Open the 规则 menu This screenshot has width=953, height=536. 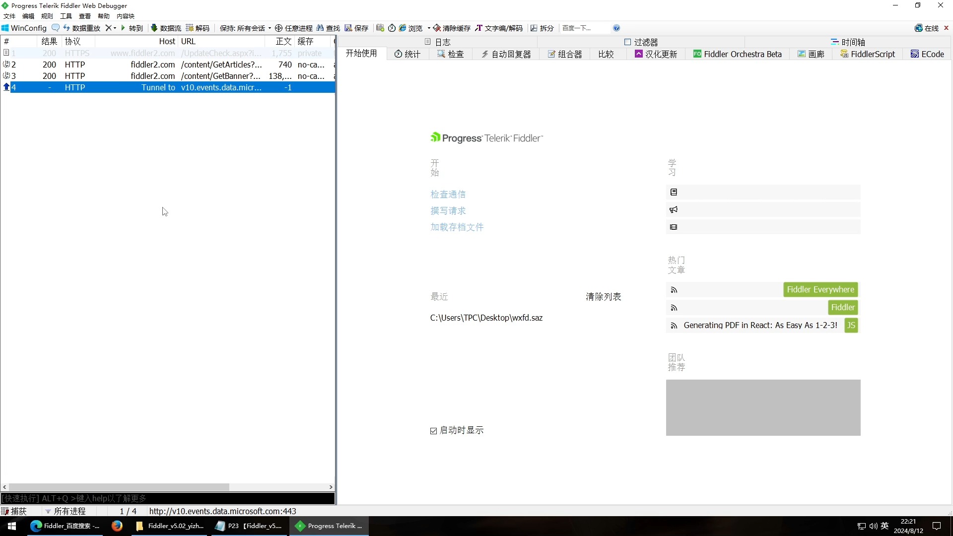(x=47, y=16)
